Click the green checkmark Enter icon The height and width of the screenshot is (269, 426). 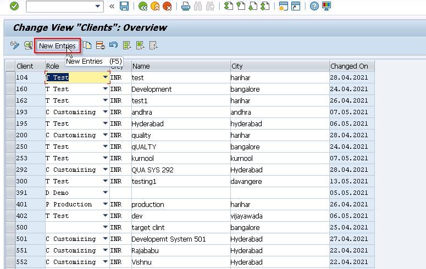click(14, 6)
